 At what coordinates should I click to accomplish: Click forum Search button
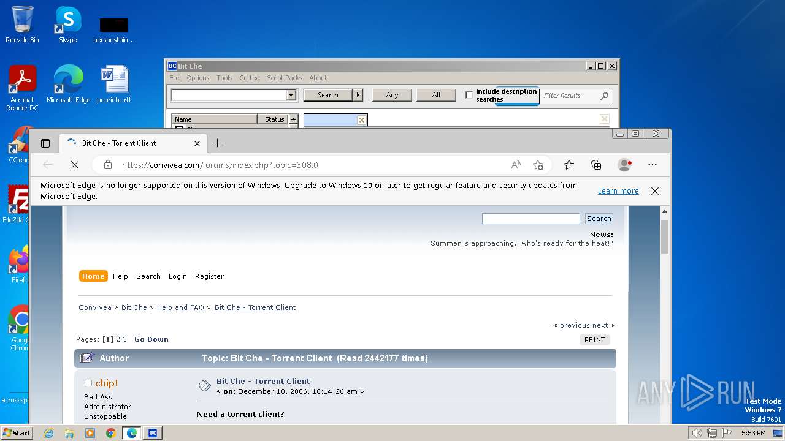[599, 219]
